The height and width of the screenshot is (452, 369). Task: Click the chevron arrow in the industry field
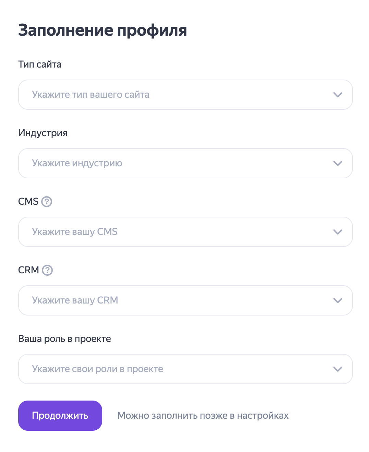338,163
